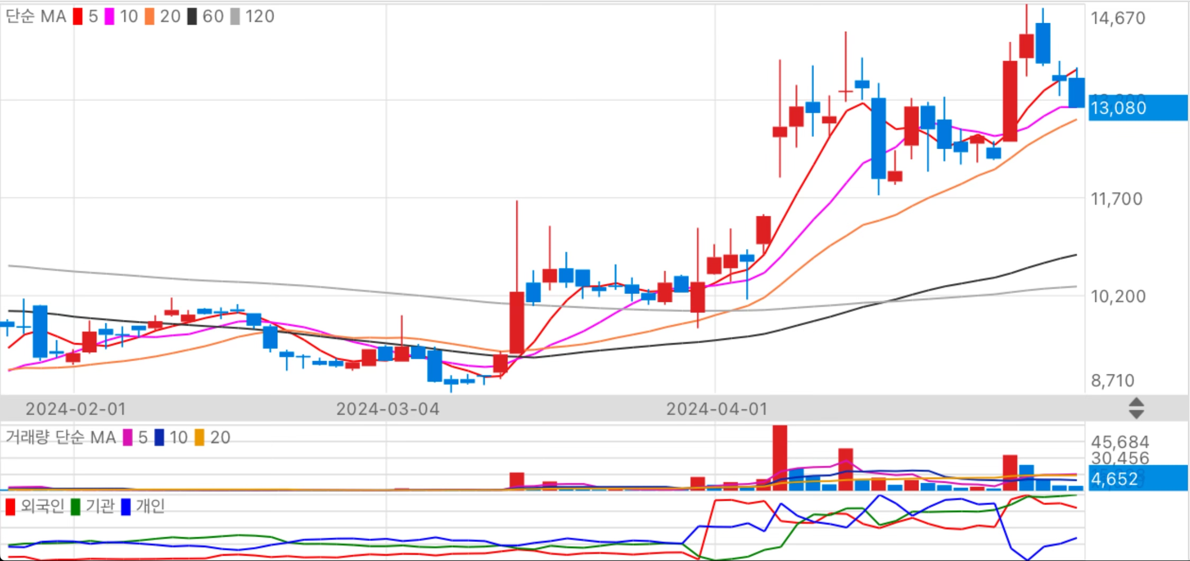Click the navy volume MA 10 swatch
Image resolution: width=1190 pixels, height=561 pixels.
click(x=159, y=437)
